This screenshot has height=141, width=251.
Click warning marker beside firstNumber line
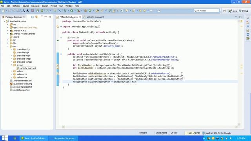point(58,65)
